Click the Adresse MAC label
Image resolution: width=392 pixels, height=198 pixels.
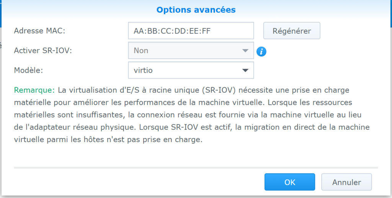[39, 31]
